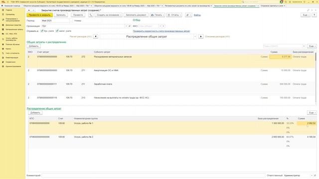Image resolution: width=319 pixels, height=179 pixels.
Task: Open the Файлы link
Action: coord(197,15)
